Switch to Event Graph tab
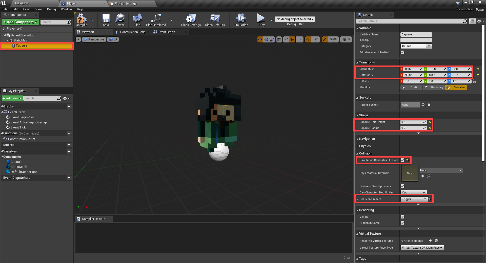Image resolution: width=486 pixels, height=263 pixels. pyautogui.click(x=167, y=32)
